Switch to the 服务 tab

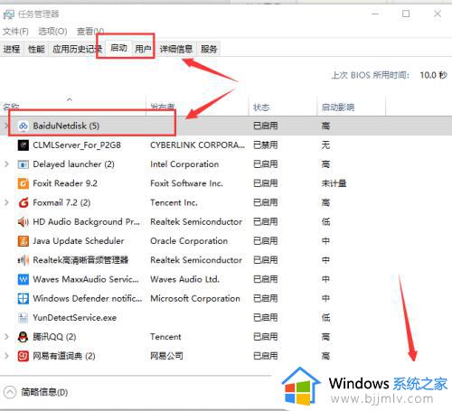[209, 49]
